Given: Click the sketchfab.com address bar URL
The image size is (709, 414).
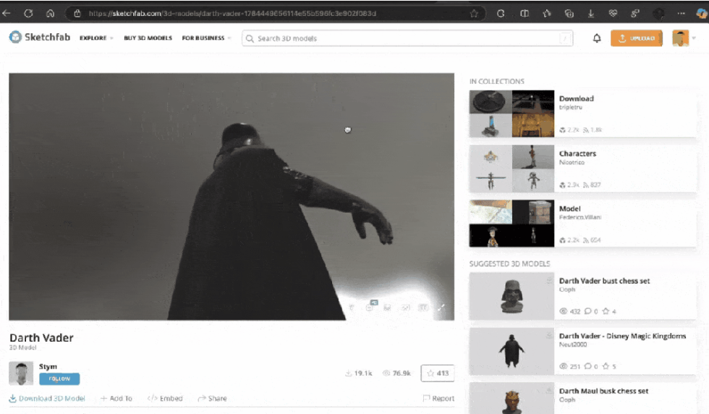Looking at the screenshot, I should coord(232,14).
